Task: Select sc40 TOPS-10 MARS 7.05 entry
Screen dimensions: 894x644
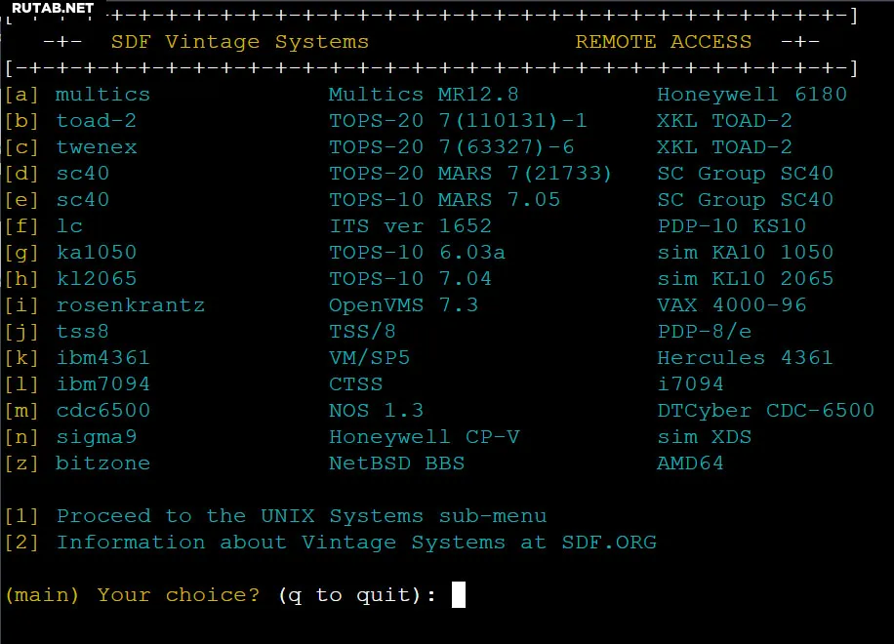Action: click(x=82, y=200)
